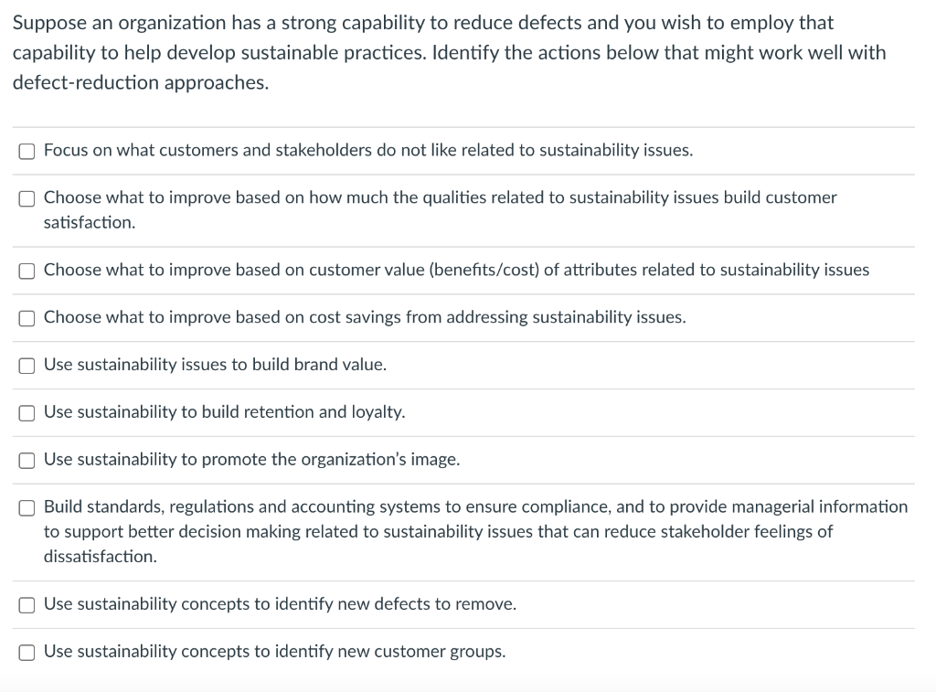The width and height of the screenshot is (936, 692).
Task: Check the identify new customer groups option
Action: click(27, 652)
